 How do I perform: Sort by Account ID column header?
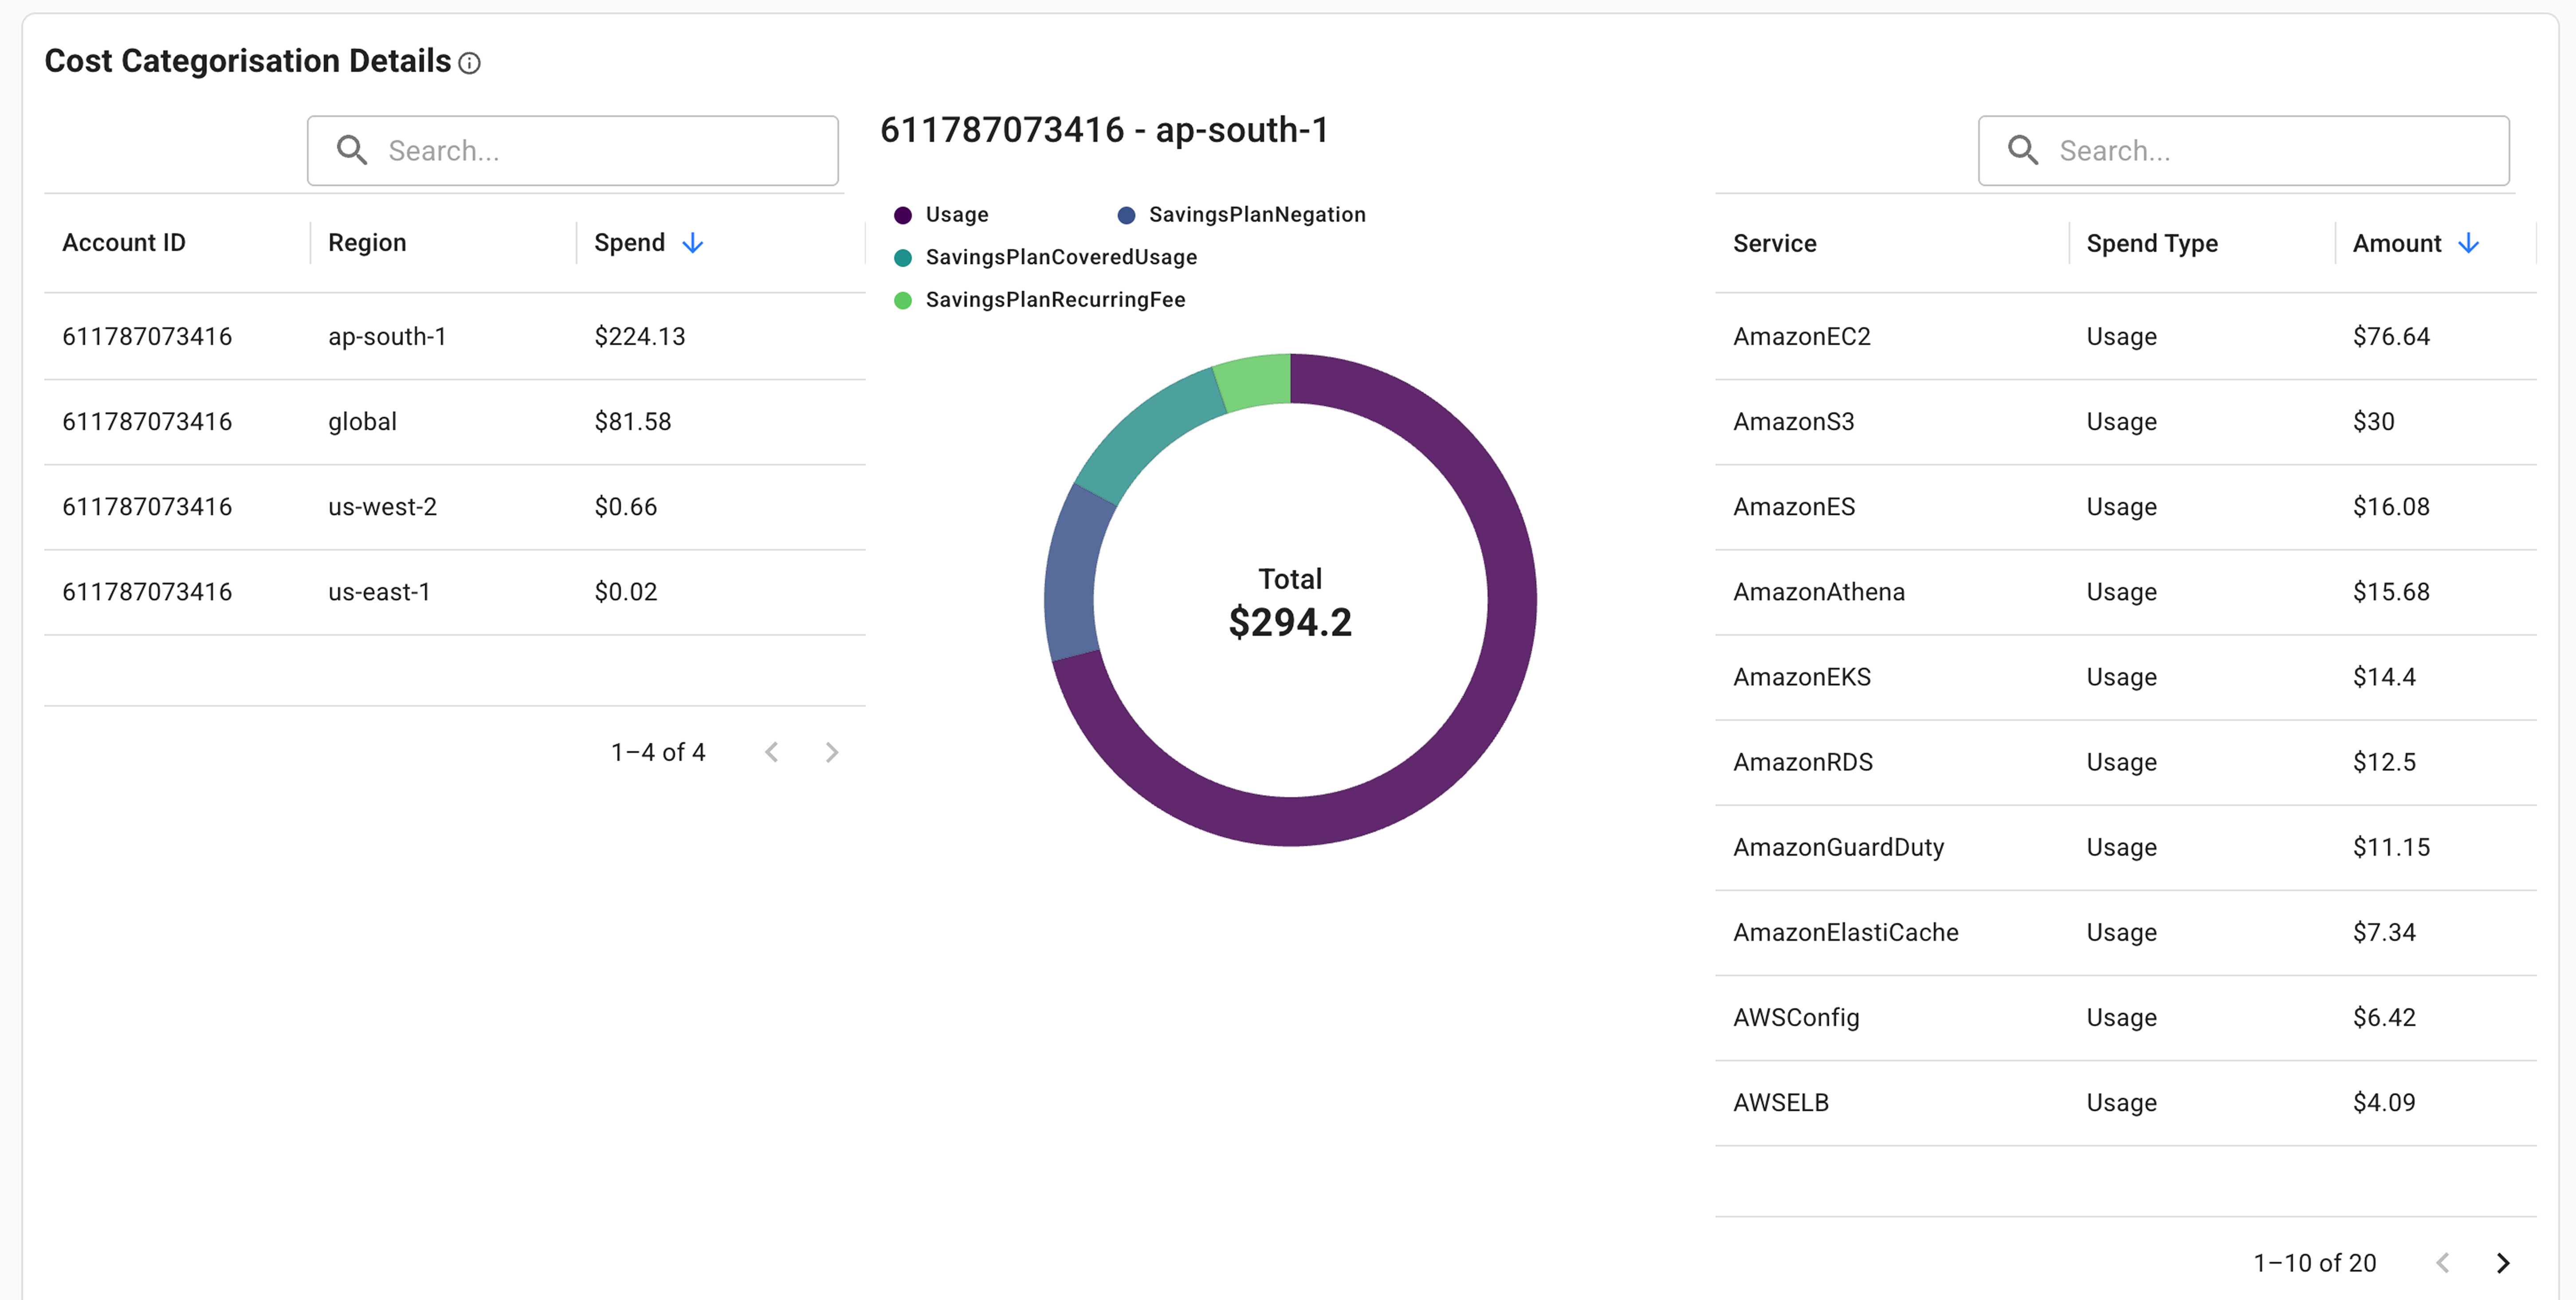tap(124, 243)
